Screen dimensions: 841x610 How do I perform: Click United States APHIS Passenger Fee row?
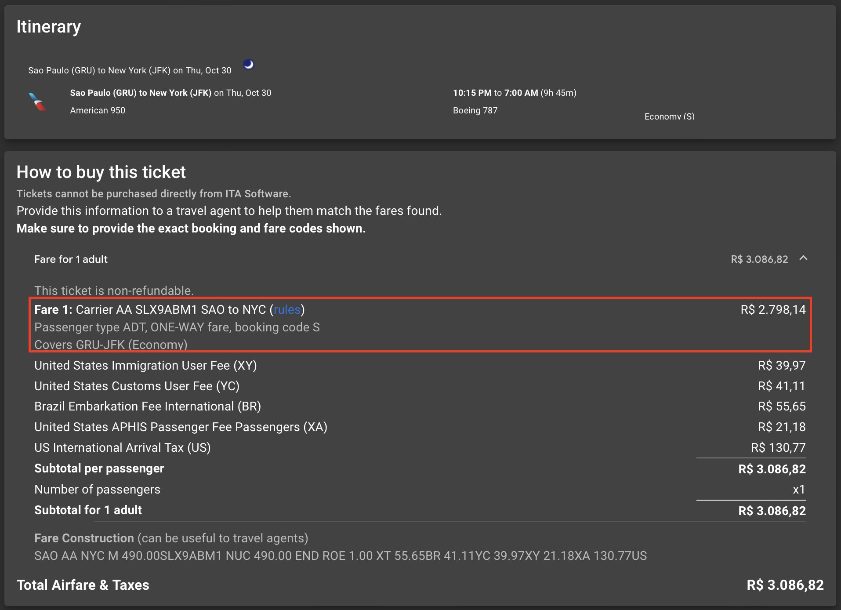[420, 427]
